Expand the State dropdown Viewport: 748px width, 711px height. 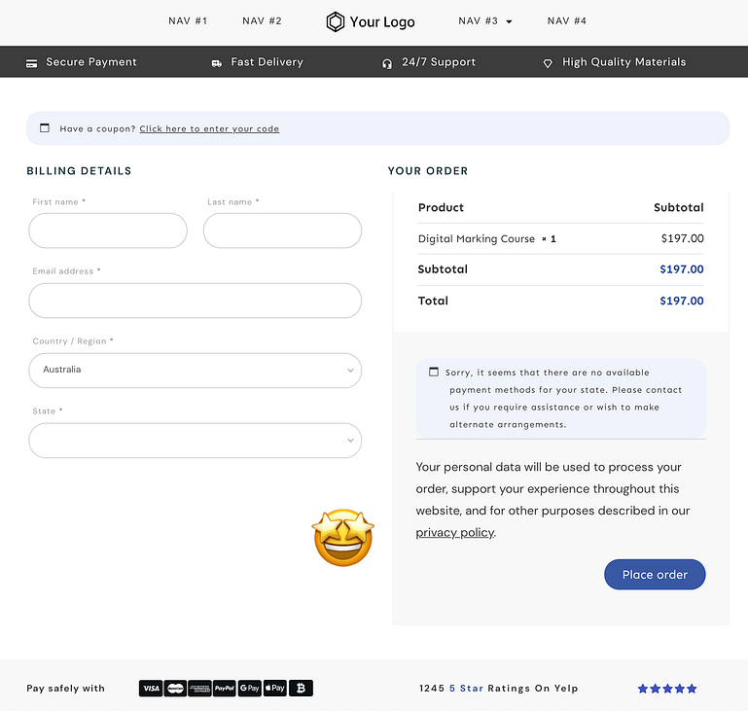pos(195,441)
